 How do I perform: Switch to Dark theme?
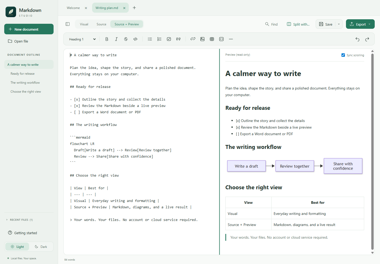tap(41, 247)
